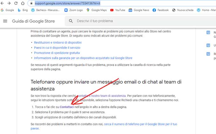216x134 pixels.
Task: Open Google Store warranty information link
Action: click(x=83, y=58)
